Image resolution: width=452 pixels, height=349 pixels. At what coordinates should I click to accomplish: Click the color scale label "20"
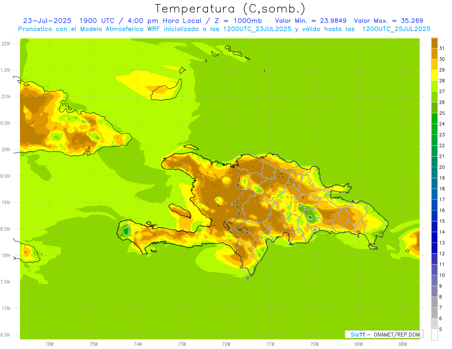(x=442, y=167)
